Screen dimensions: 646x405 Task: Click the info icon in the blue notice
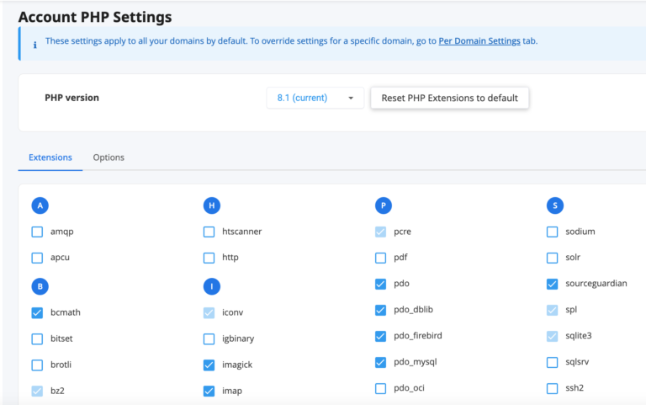click(35, 45)
